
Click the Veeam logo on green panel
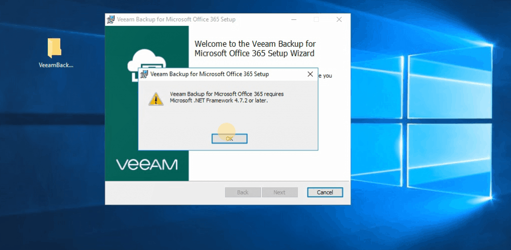[147, 164]
